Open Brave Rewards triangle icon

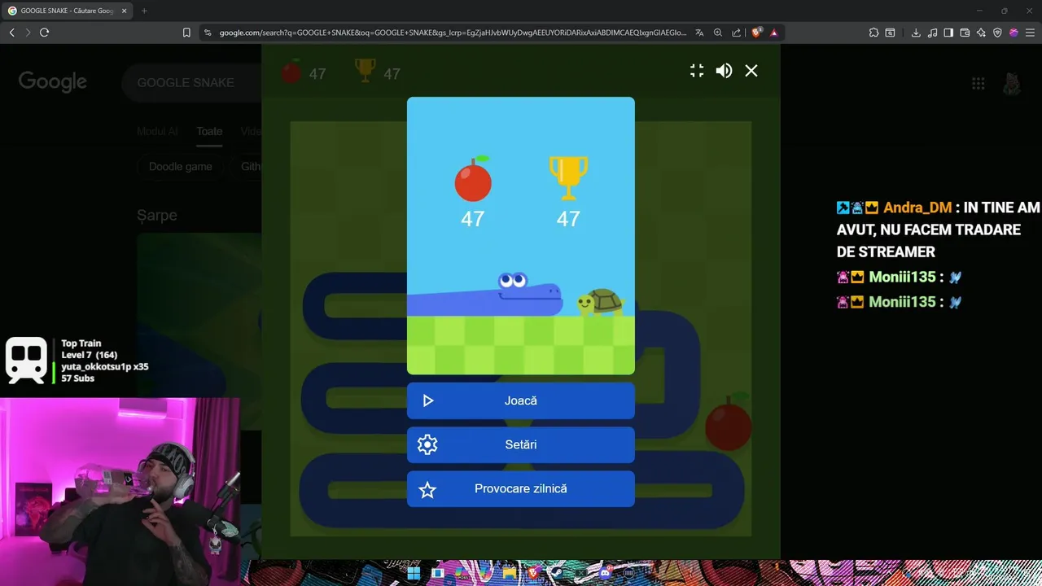[774, 33]
